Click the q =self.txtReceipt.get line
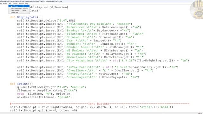Screen dimensions: 203x114 coord(51,87)
